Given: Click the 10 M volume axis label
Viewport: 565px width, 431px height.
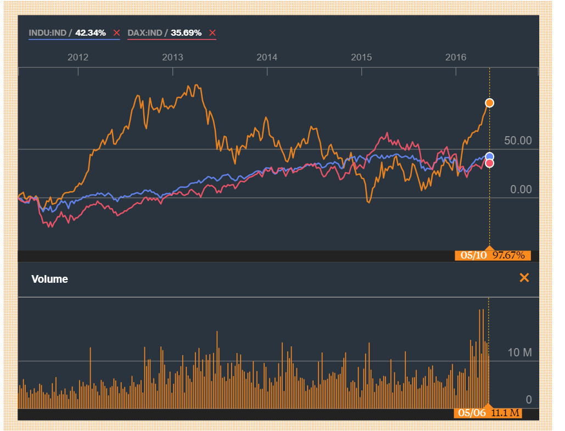Looking at the screenshot, I should point(519,352).
